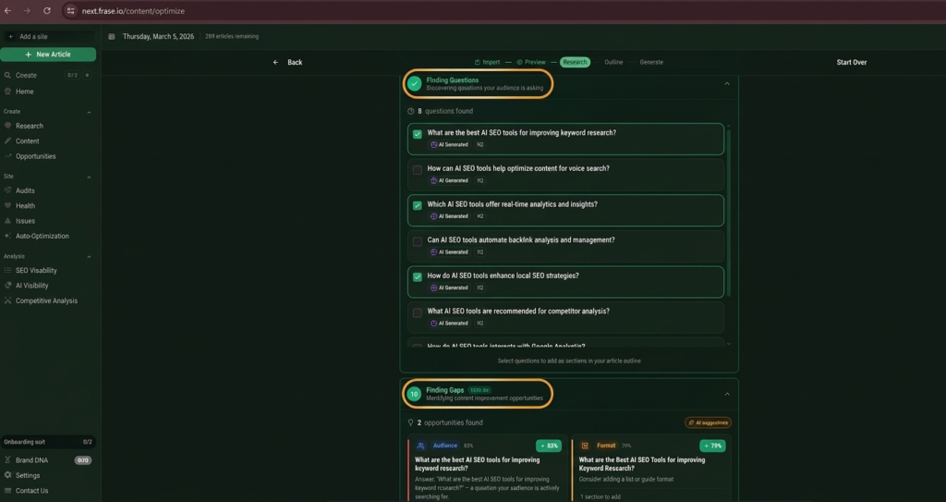The width and height of the screenshot is (946, 502).
Task: Click the sparkle icon next to Auto-Optimization
Action: tap(7, 236)
